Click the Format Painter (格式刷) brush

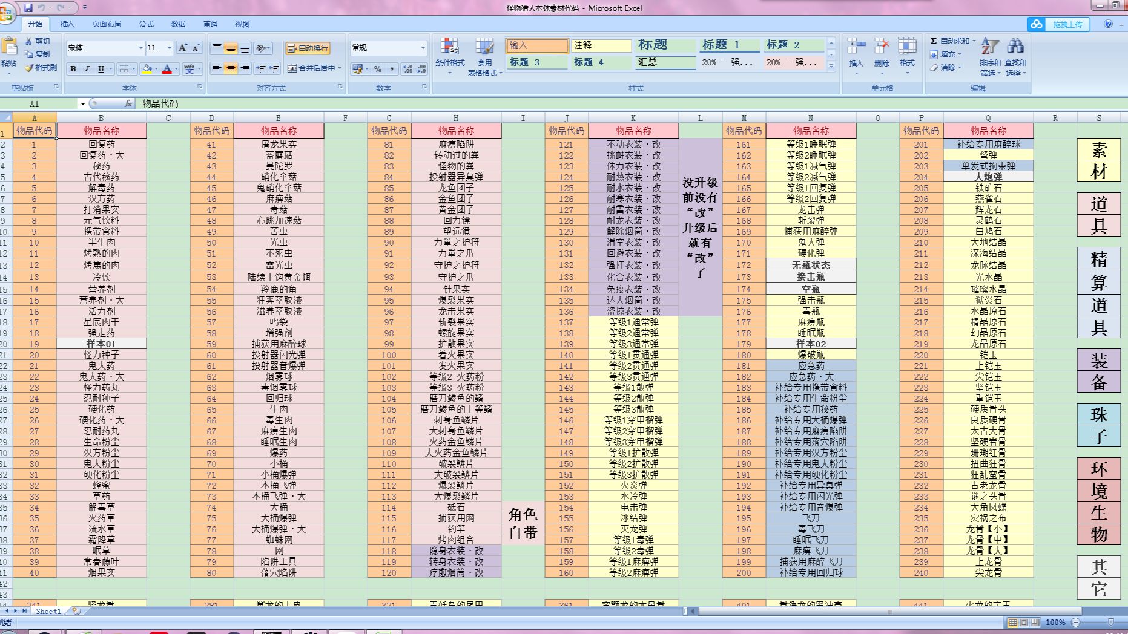point(41,68)
